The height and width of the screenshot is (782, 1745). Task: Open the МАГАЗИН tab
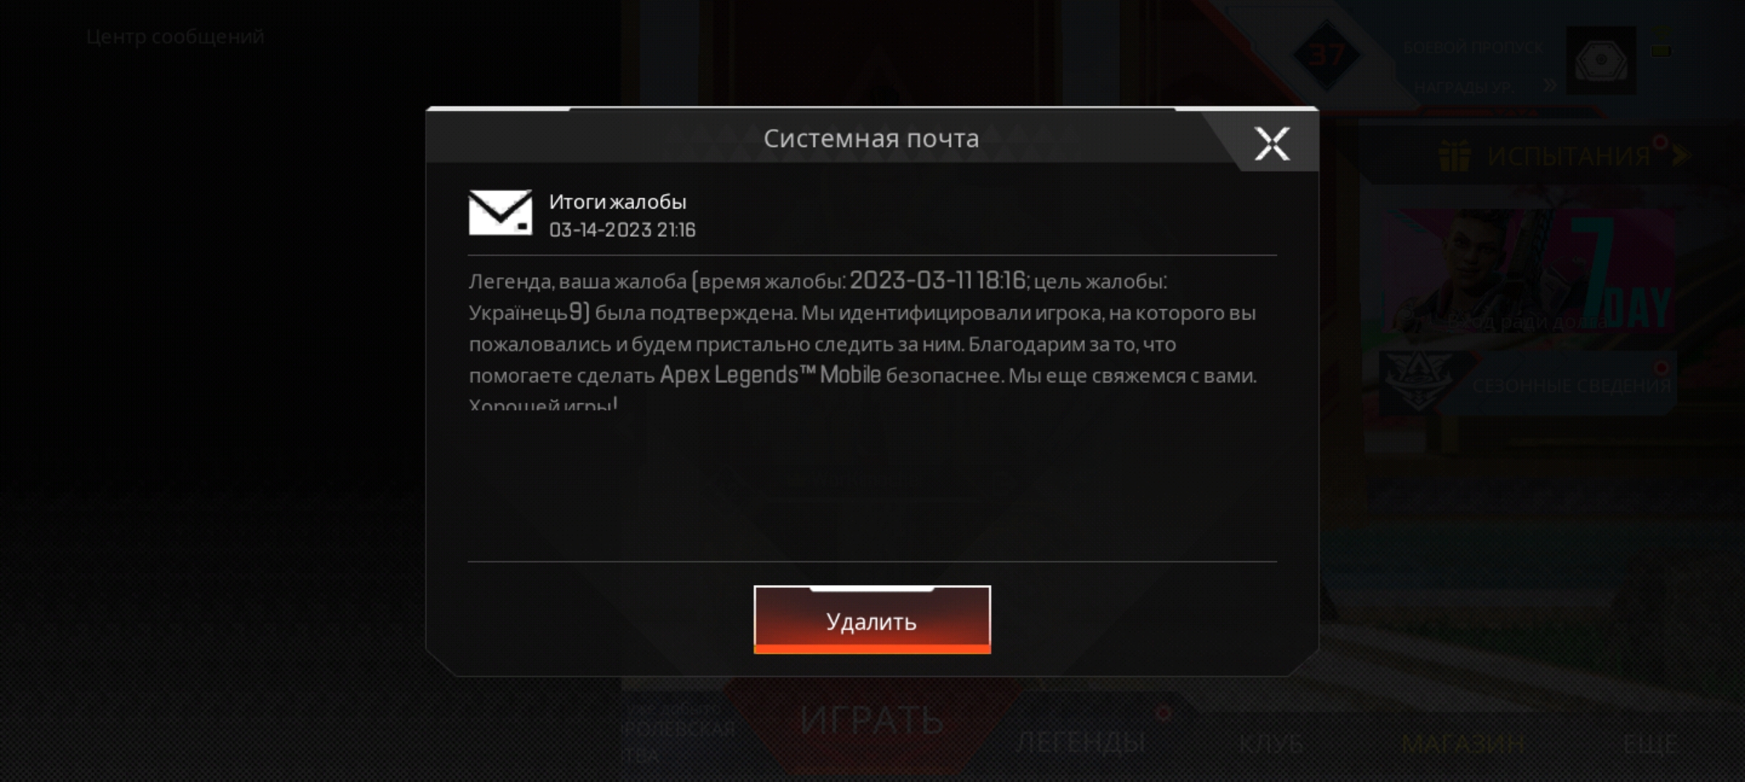1464,744
